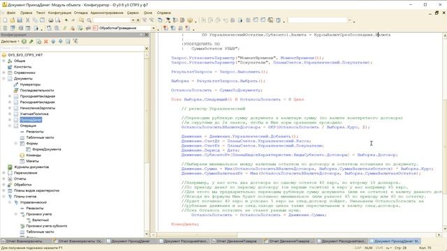Open help with the yellow round icon

[190, 20]
